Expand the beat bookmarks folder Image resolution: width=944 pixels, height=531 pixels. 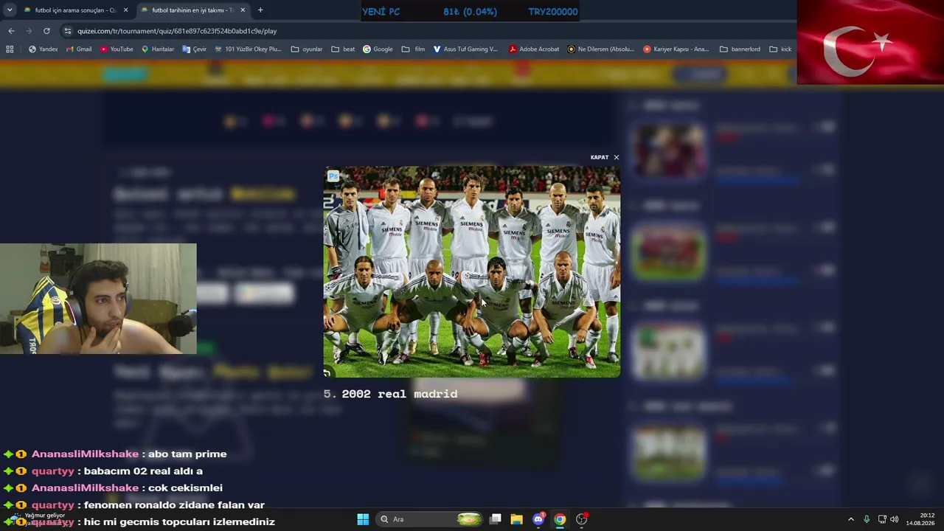pos(343,49)
